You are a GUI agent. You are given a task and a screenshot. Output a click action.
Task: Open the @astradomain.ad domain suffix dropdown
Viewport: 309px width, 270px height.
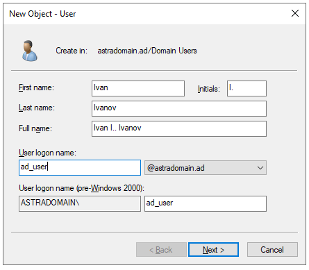pyautogui.click(x=206, y=168)
